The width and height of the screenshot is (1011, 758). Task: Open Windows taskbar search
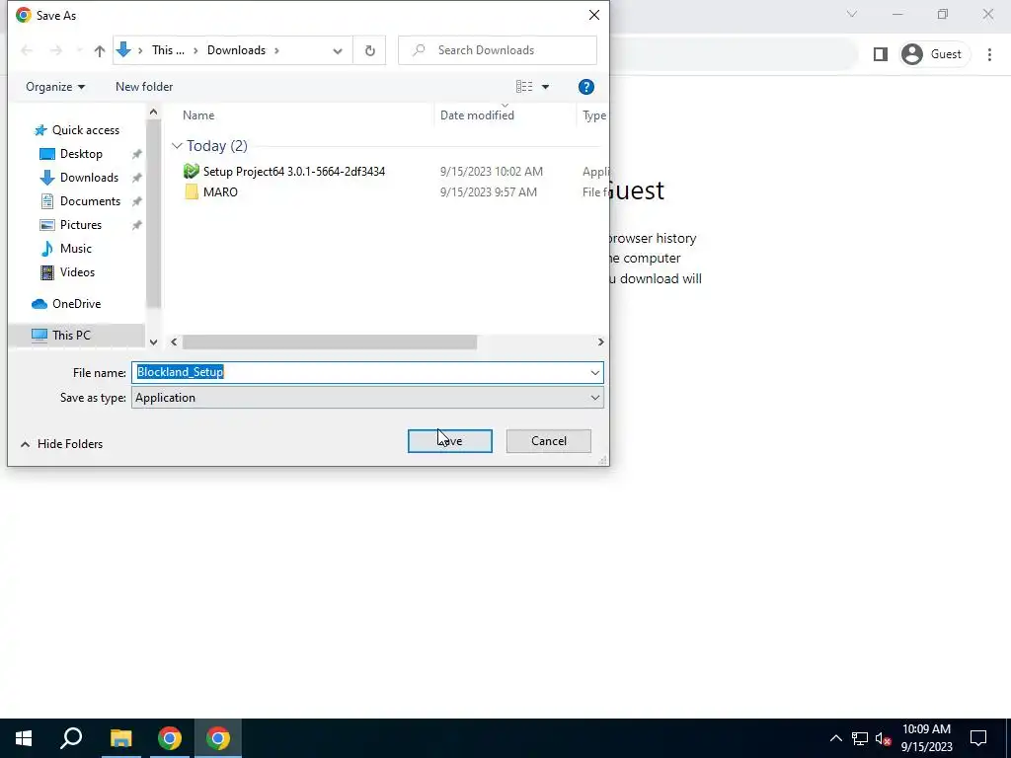coord(71,738)
